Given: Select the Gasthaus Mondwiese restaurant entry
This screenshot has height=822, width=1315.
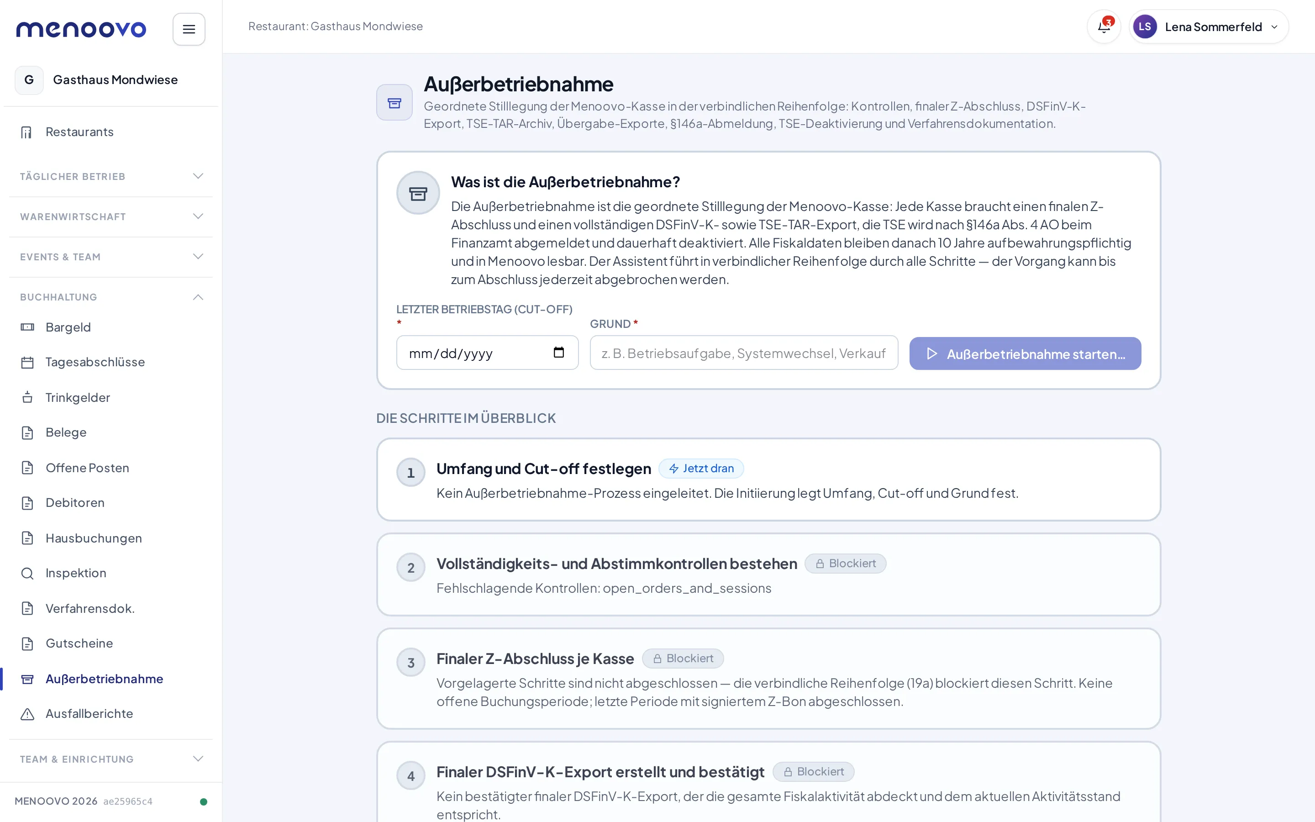Looking at the screenshot, I should pos(111,80).
